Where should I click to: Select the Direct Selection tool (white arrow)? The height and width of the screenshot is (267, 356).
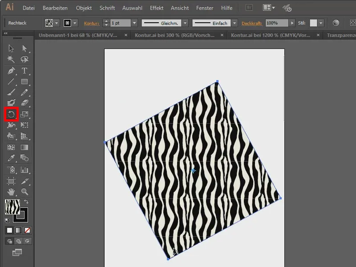pos(24,49)
